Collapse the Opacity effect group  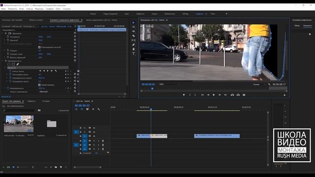pos(3,61)
